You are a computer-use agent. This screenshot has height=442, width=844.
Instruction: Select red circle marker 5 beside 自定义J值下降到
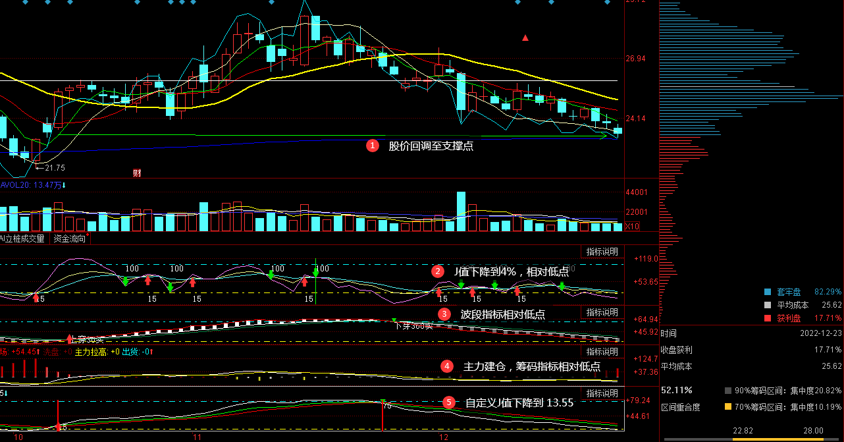click(449, 402)
